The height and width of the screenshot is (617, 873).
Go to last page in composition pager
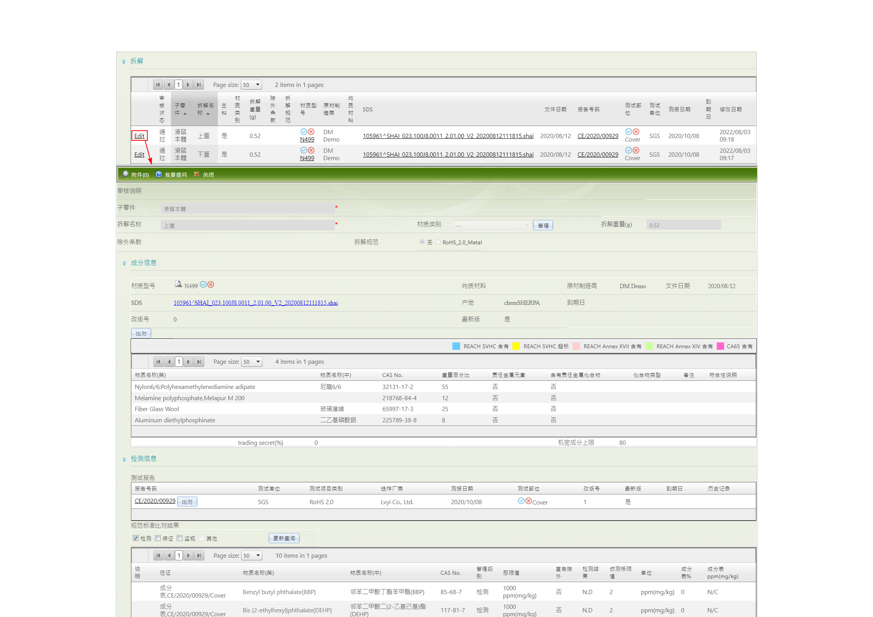click(199, 361)
